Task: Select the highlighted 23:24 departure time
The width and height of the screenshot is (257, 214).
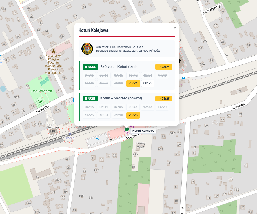Action: click(133, 83)
